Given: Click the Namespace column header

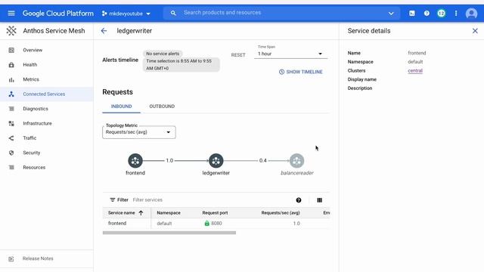Looking at the screenshot, I should coord(169,213).
